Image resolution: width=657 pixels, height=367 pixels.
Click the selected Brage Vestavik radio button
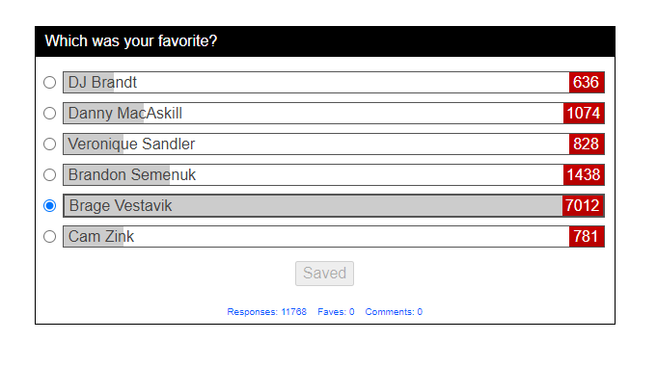49,205
